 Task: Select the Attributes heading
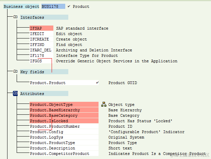(x=44, y=94)
